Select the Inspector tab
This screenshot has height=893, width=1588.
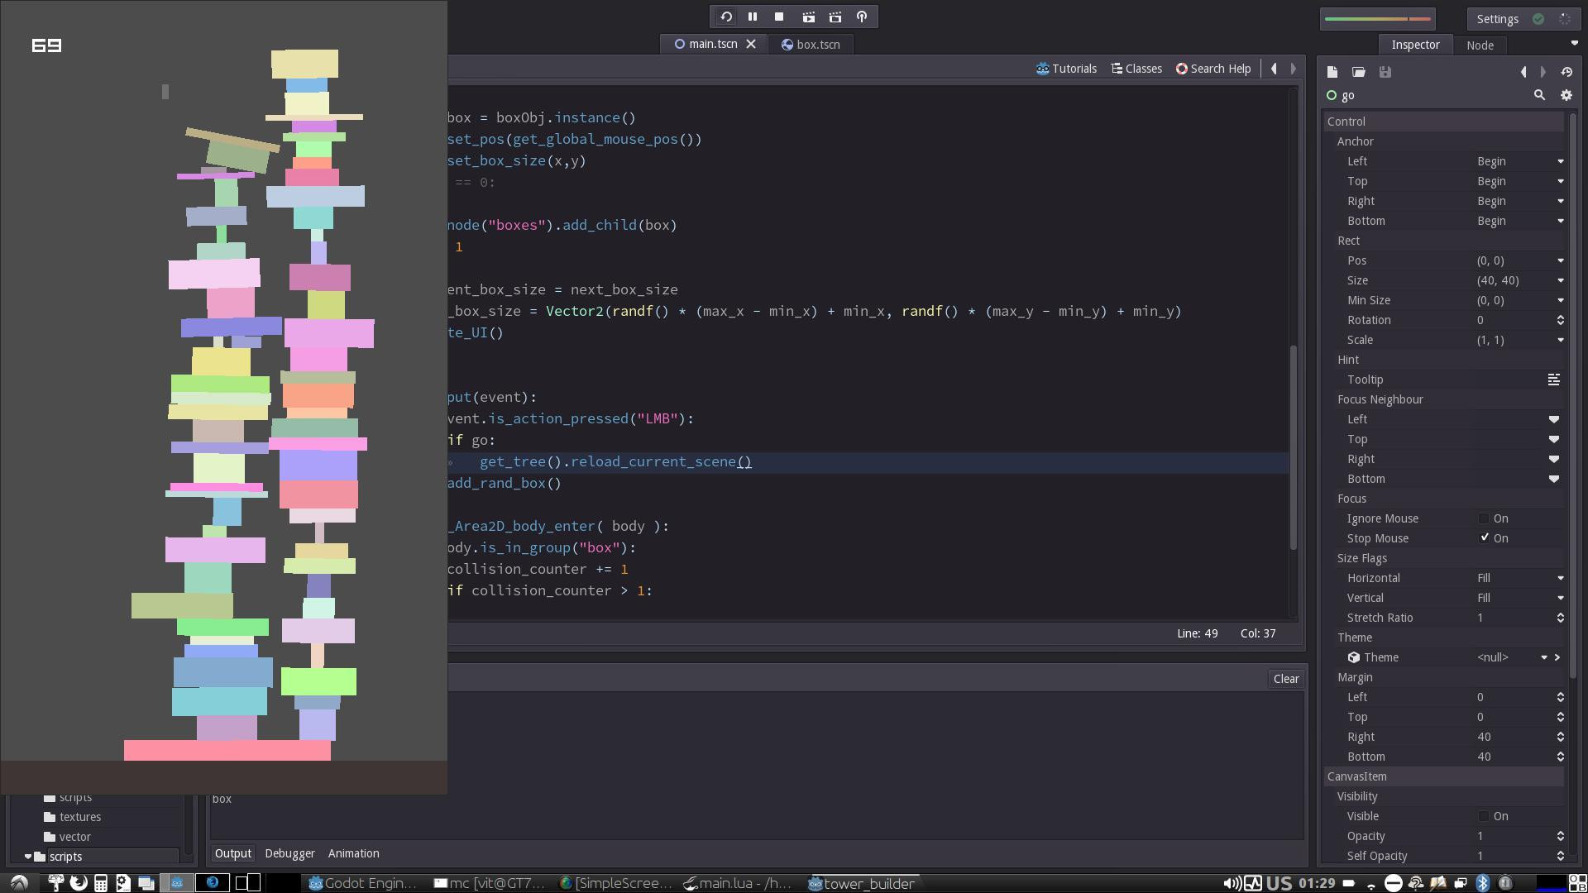pyautogui.click(x=1415, y=45)
